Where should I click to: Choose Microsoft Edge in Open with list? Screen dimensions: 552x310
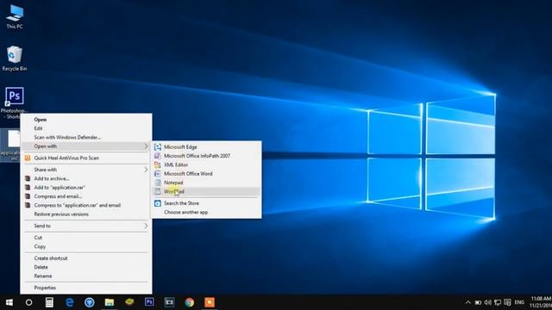click(206, 147)
